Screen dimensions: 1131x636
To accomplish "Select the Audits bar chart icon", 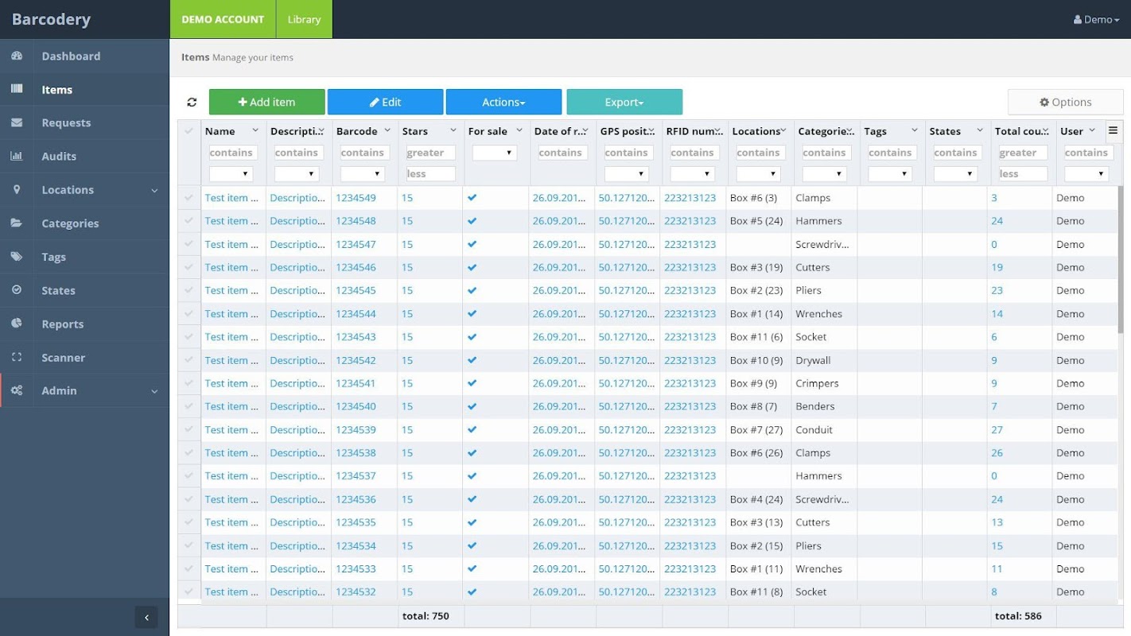I will coord(17,157).
